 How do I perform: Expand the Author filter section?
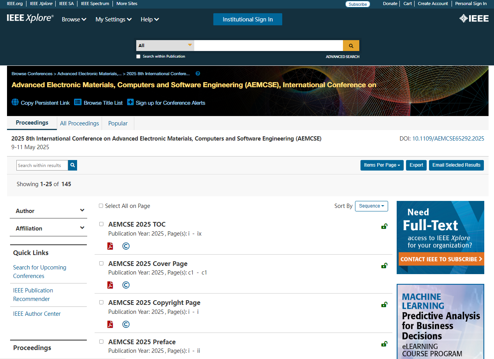pyautogui.click(x=48, y=211)
